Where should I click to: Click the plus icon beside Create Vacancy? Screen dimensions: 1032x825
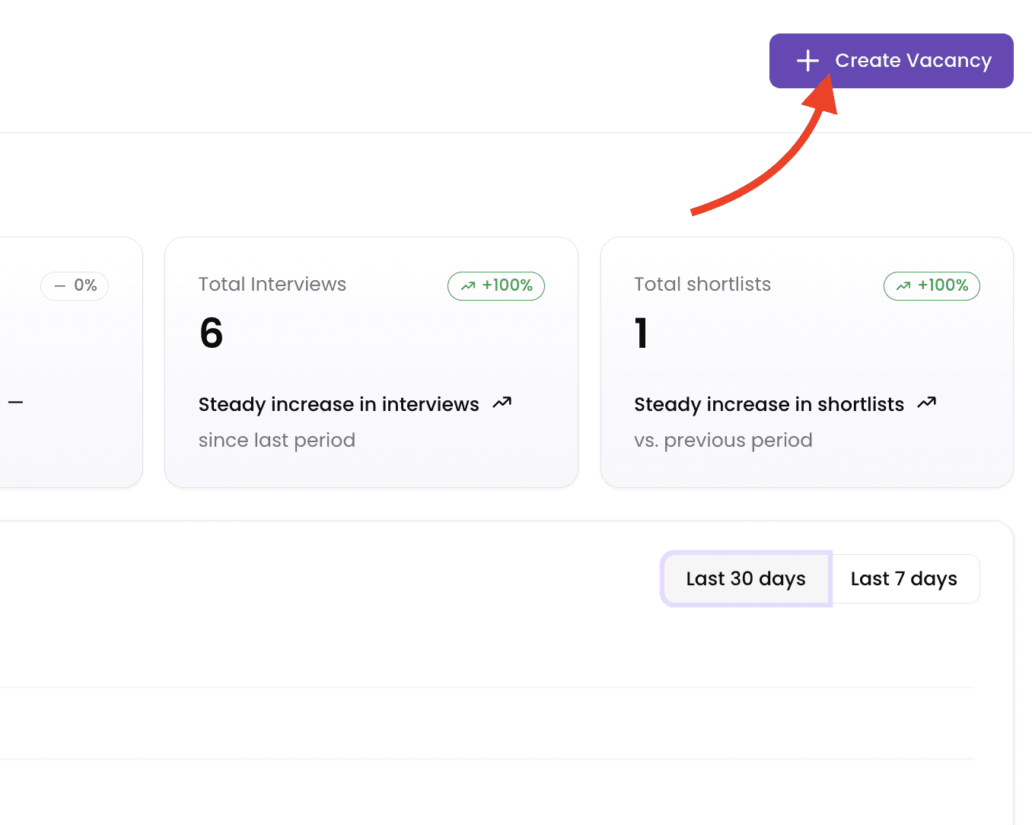[x=807, y=61]
